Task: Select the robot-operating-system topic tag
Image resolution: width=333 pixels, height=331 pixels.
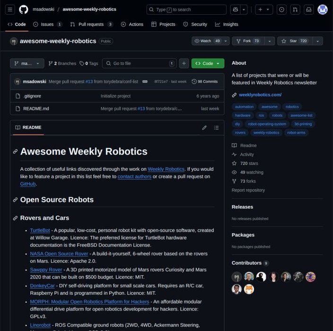Action: pyautogui.click(x=267, y=124)
